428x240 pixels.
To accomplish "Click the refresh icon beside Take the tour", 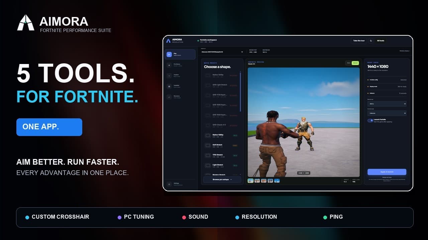I will [x=370, y=41].
